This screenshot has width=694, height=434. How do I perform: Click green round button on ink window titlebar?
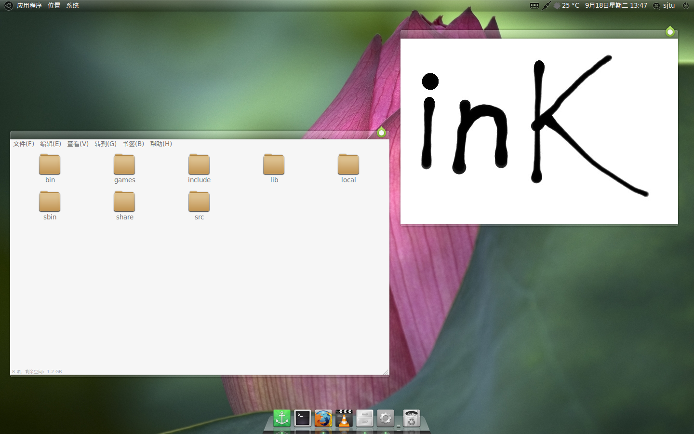[670, 32]
